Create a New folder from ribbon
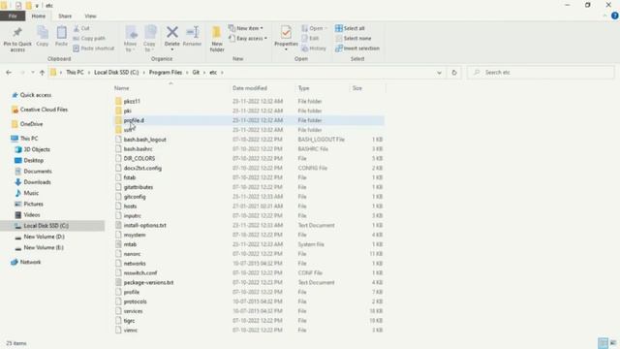 click(x=217, y=39)
